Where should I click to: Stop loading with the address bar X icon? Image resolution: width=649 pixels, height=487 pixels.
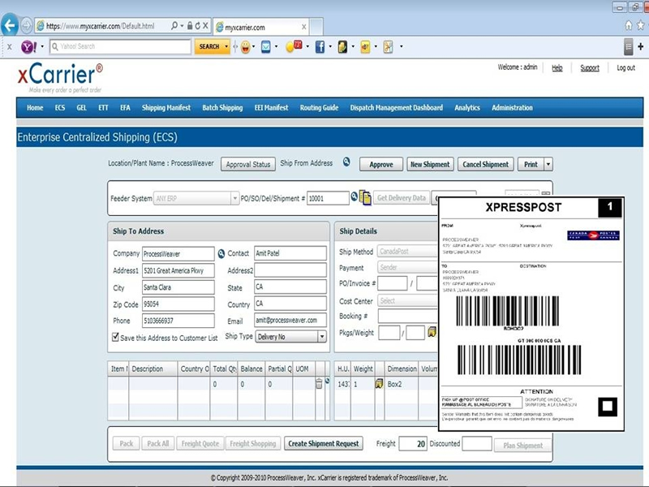tap(205, 26)
